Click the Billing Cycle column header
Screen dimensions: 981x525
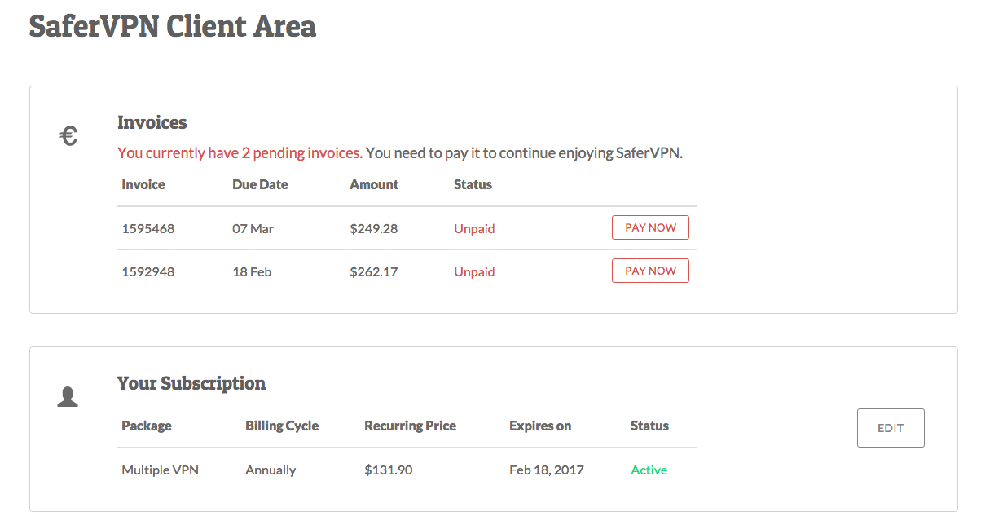coord(282,426)
